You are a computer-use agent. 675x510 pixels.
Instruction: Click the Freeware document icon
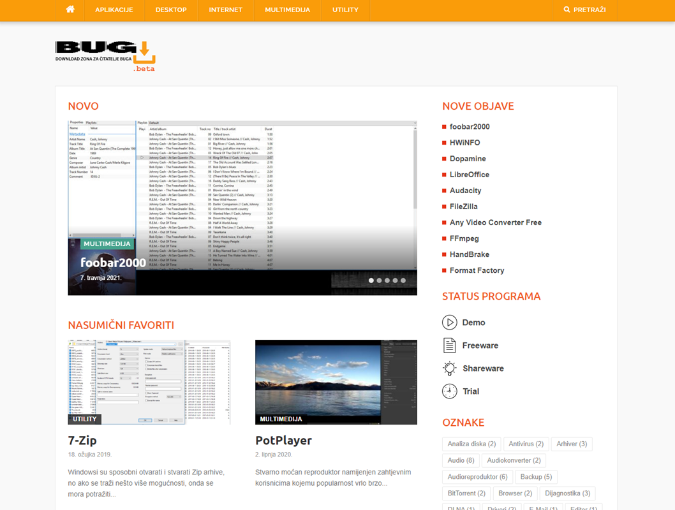[449, 346]
